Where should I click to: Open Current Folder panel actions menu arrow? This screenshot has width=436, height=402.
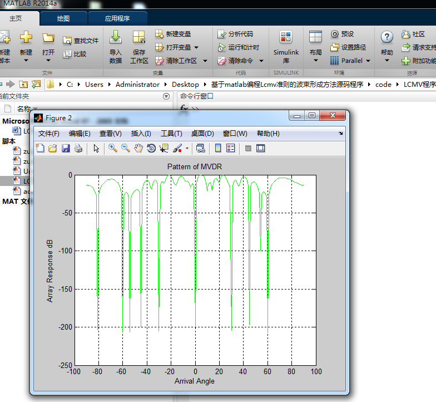(x=166, y=96)
